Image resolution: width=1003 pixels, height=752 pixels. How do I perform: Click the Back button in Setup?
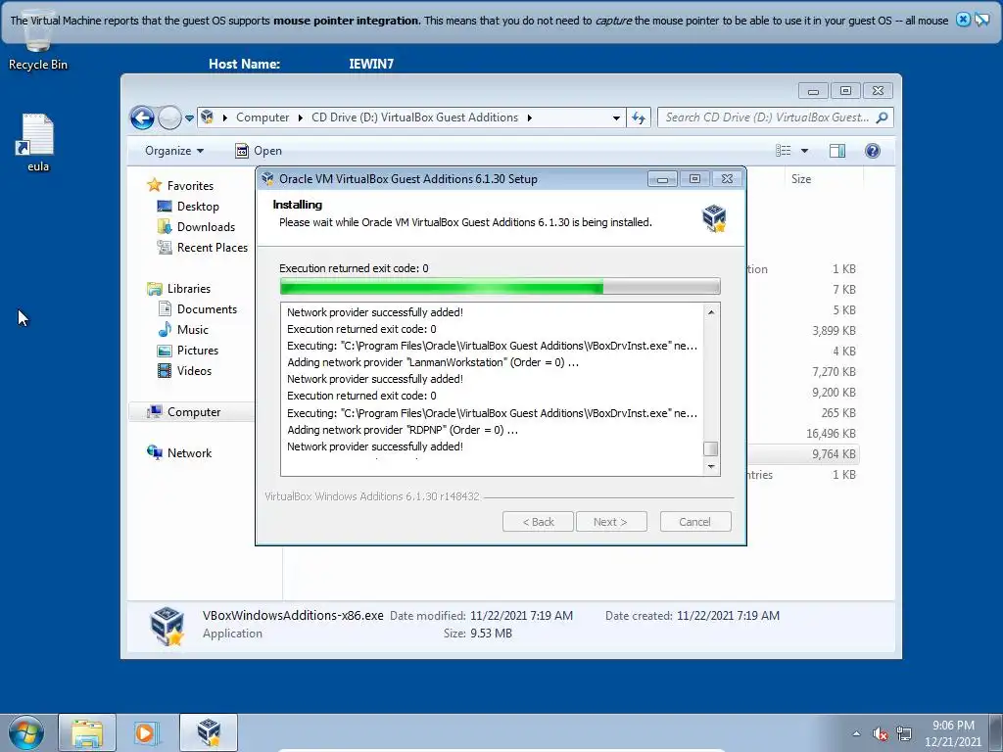[538, 522]
